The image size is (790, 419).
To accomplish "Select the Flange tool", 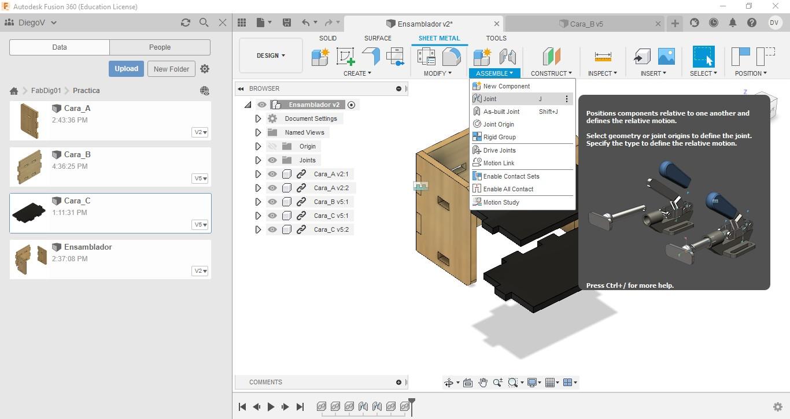I will point(371,57).
